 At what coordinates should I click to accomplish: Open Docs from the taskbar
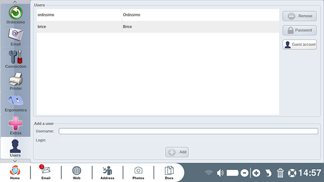click(x=169, y=173)
